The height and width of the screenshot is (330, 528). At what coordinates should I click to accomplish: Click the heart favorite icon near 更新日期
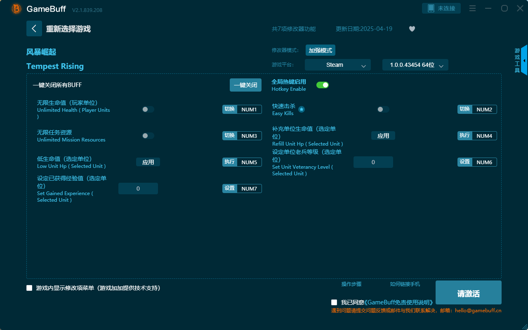[x=412, y=29]
